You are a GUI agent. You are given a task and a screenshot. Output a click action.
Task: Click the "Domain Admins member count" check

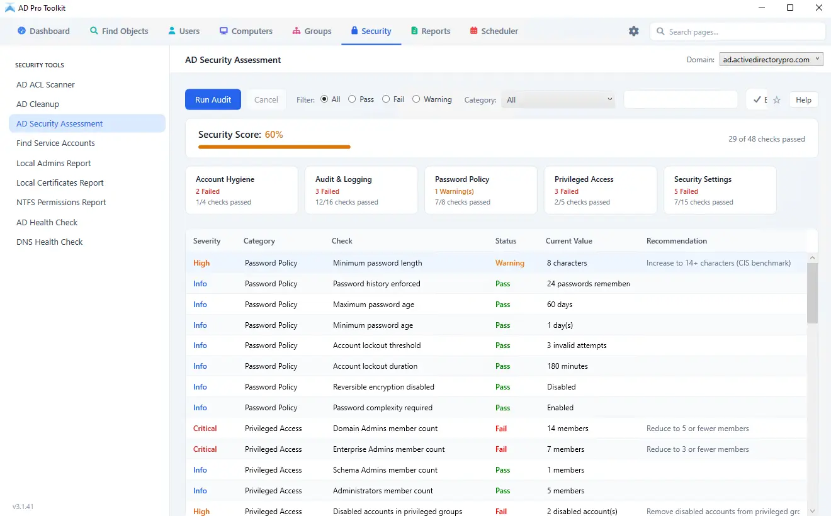pyautogui.click(x=385, y=429)
